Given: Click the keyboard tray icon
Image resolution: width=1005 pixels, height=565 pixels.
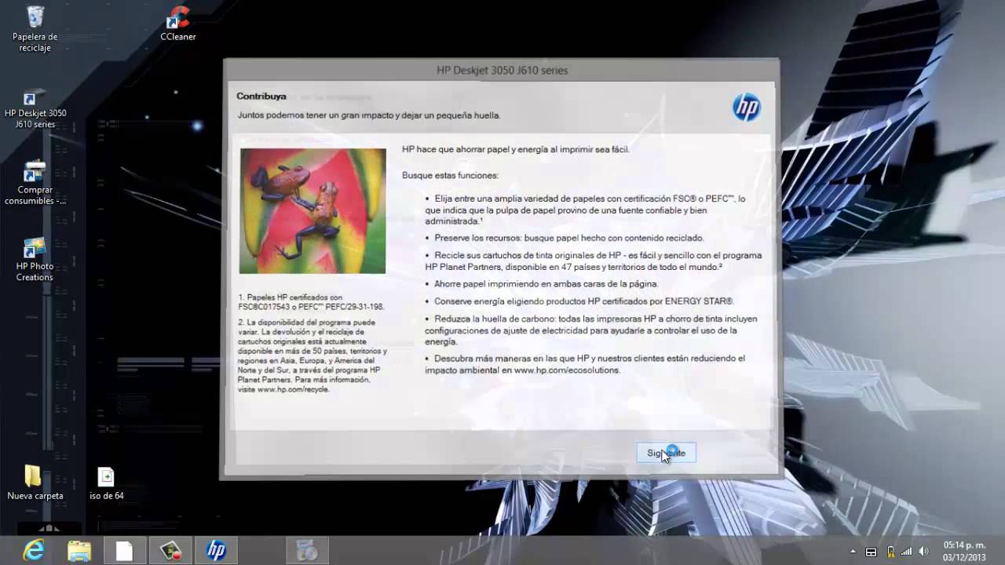Looking at the screenshot, I should pos(871,552).
